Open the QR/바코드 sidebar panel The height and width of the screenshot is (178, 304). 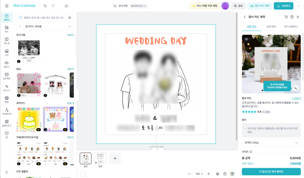(x=6, y=123)
